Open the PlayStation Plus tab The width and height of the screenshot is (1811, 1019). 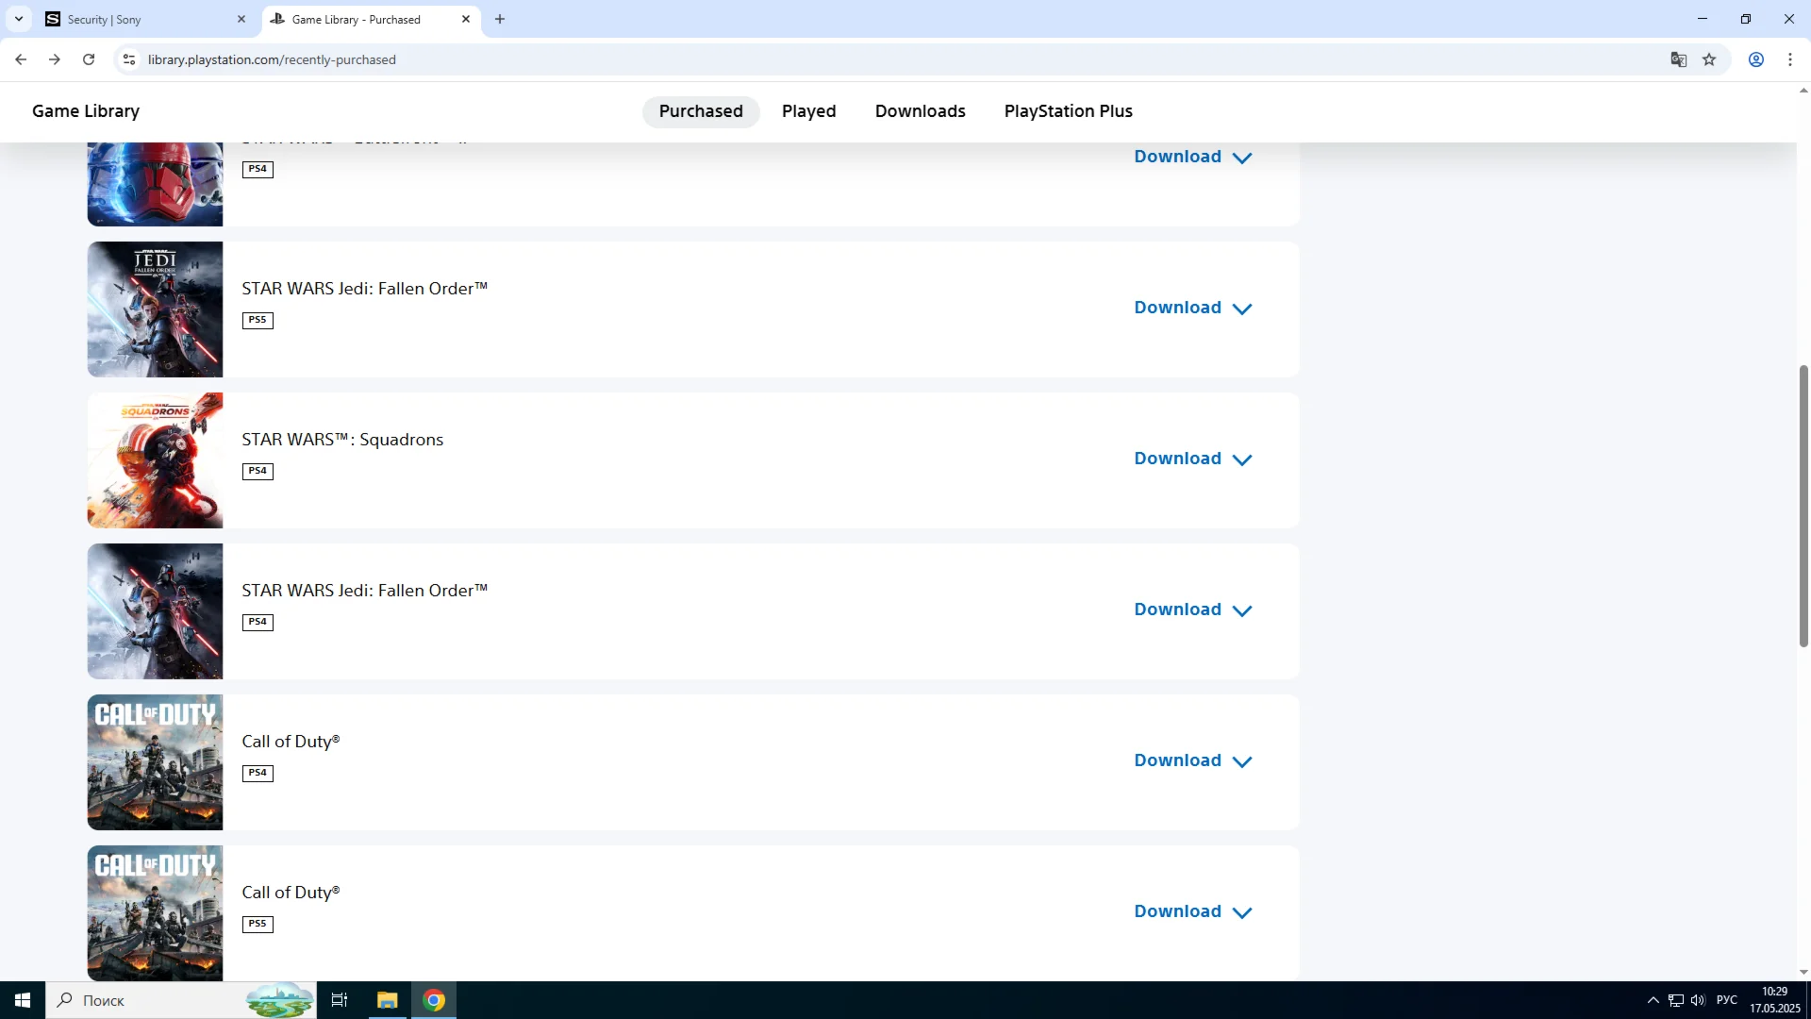coord(1068,111)
